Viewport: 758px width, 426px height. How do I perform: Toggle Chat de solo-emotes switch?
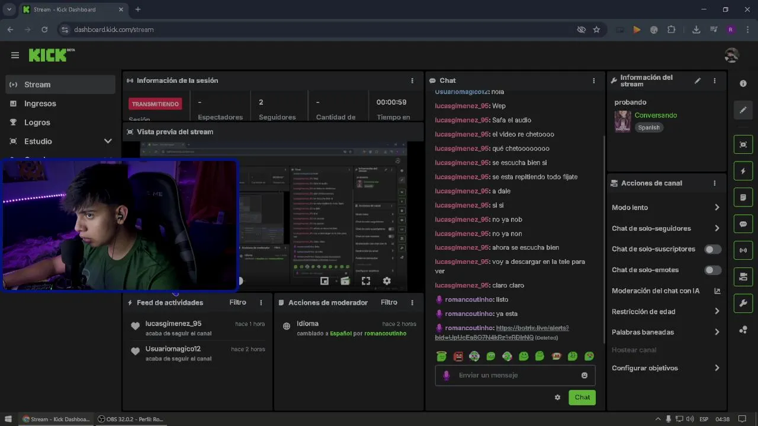713,270
